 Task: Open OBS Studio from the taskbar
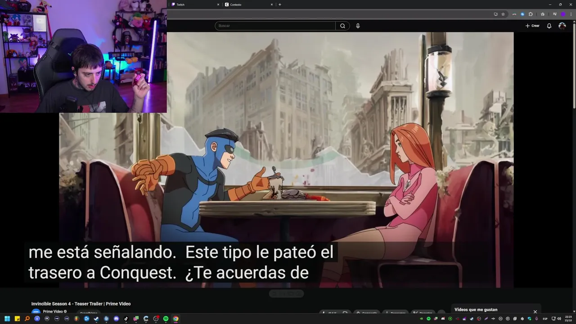pos(156,319)
